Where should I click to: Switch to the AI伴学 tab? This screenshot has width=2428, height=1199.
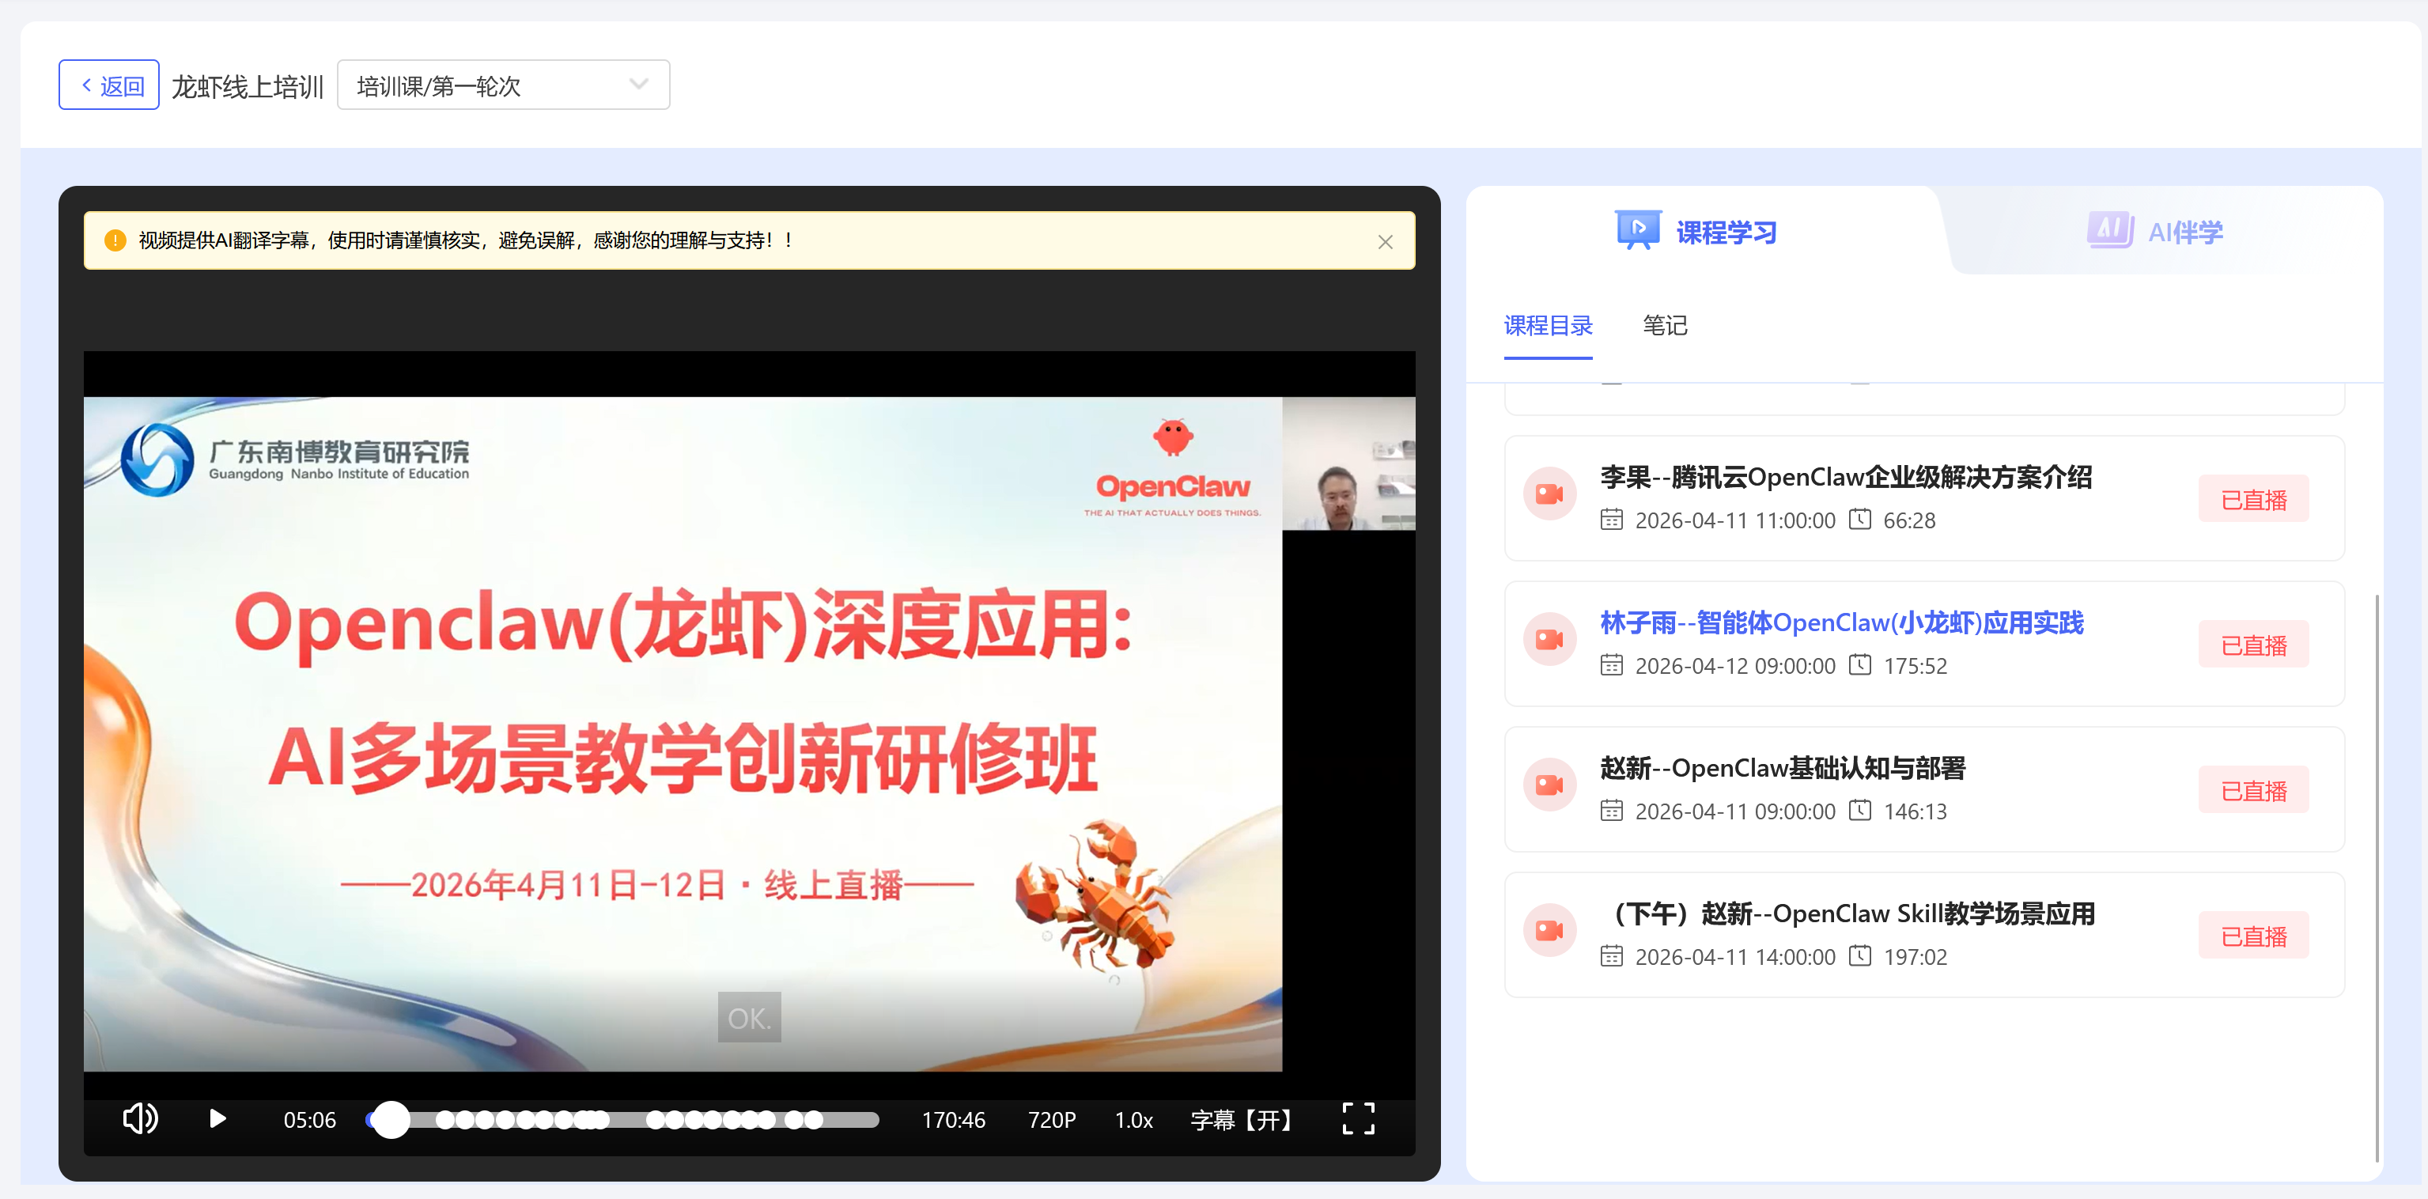tap(2156, 232)
